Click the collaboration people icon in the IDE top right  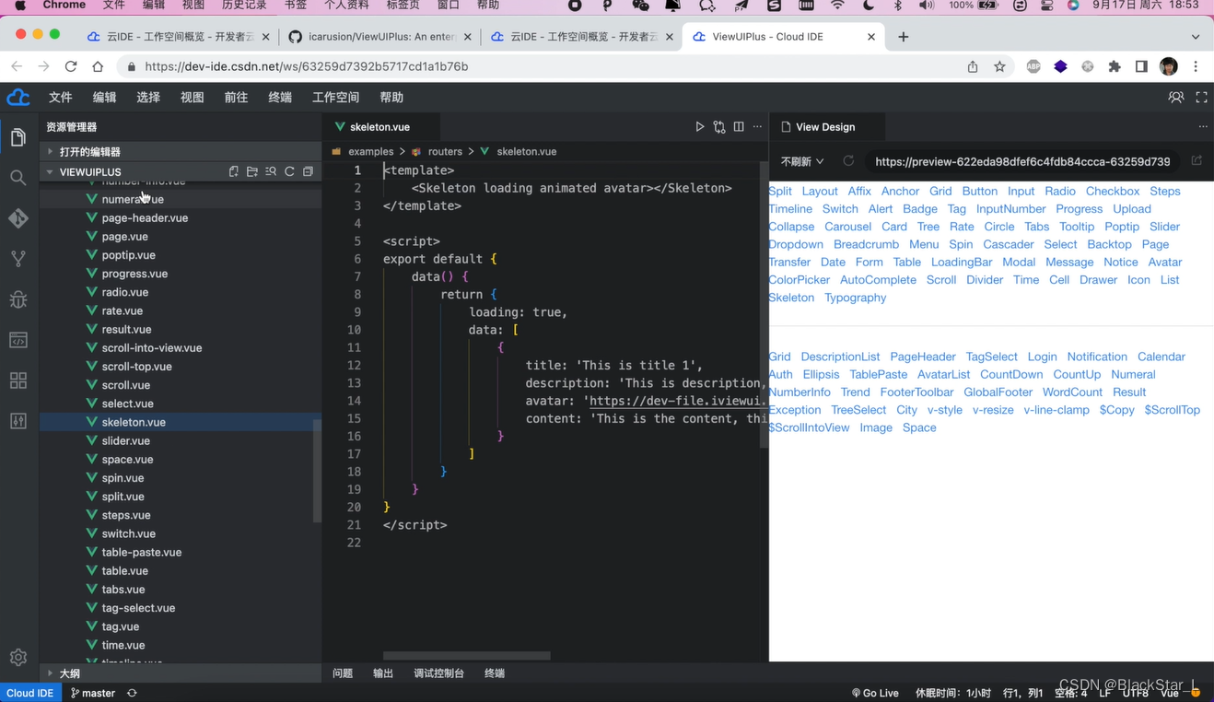[1176, 97]
